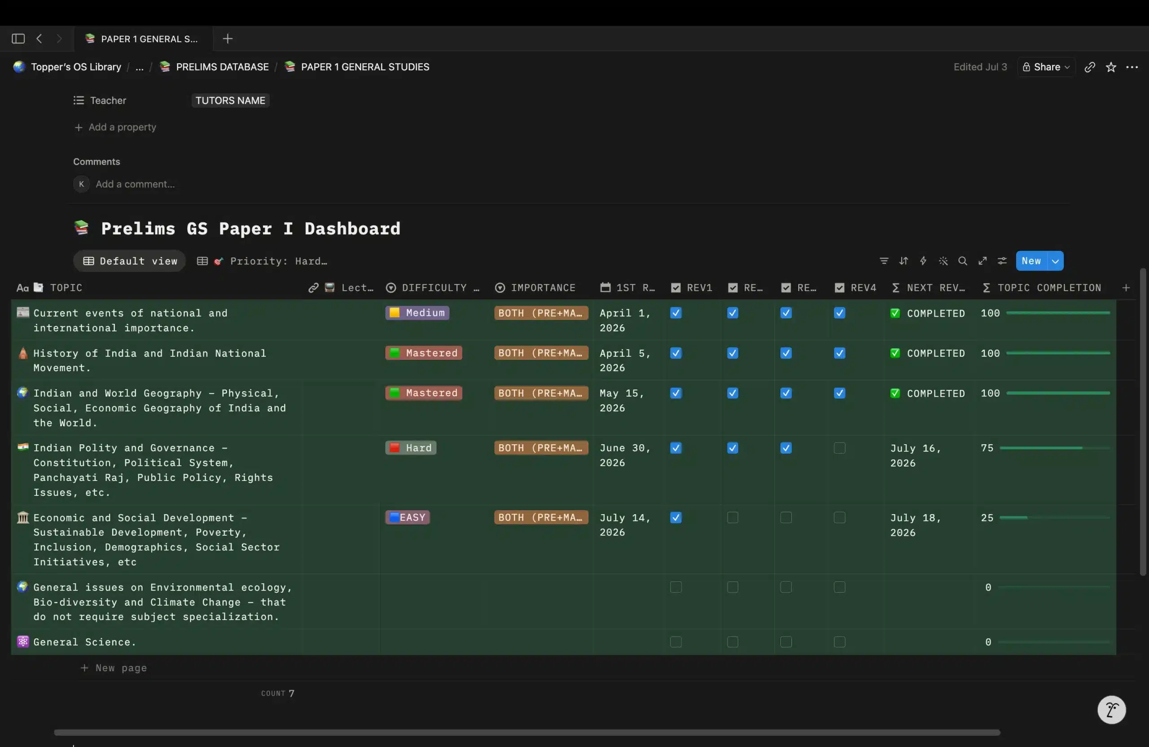
Task: Open automations lightning bolt icon
Action: (x=923, y=261)
